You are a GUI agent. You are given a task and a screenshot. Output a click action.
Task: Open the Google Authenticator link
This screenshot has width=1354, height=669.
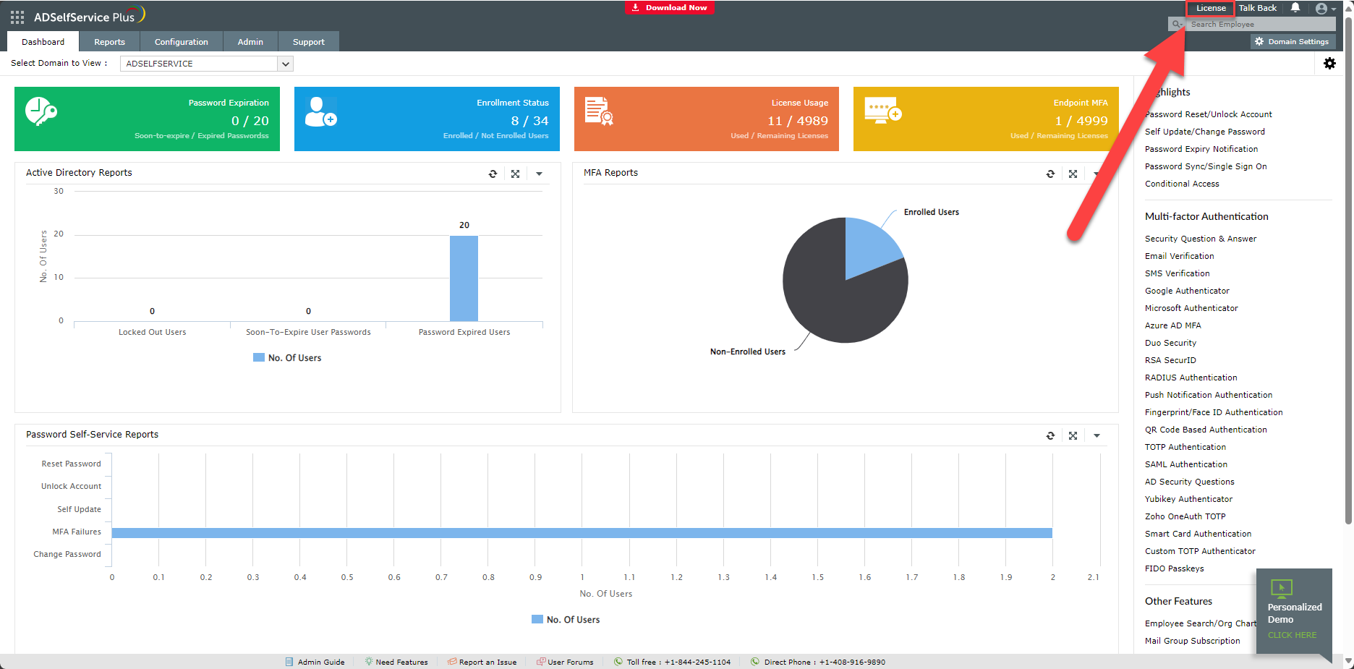[x=1187, y=291]
